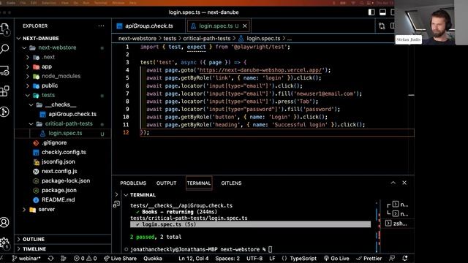The image size is (468, 263).
Task: Expand the OUTLINE section
Action: coord(63,240)
